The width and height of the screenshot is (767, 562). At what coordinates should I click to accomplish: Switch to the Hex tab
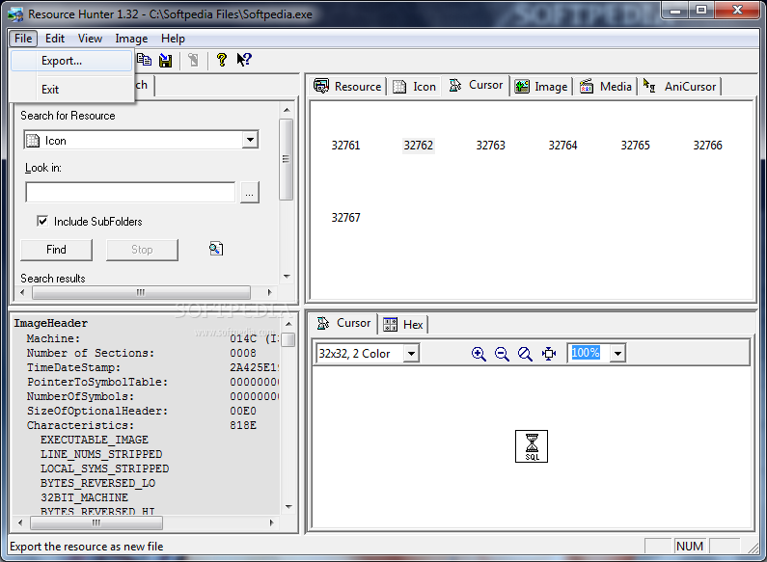click(x=403, y=325)
